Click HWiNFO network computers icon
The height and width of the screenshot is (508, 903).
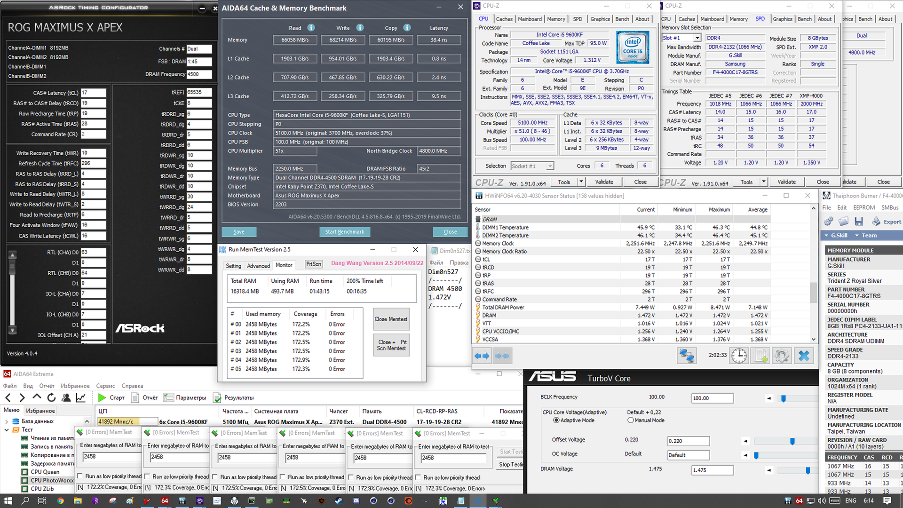point(687,356)
